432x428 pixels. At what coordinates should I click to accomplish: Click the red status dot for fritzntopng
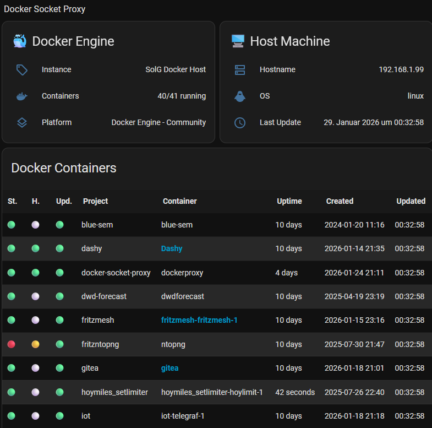pos(11,344)
